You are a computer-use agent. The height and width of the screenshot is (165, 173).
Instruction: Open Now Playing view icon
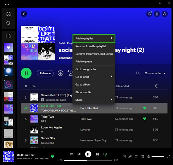tap(124, 156)
